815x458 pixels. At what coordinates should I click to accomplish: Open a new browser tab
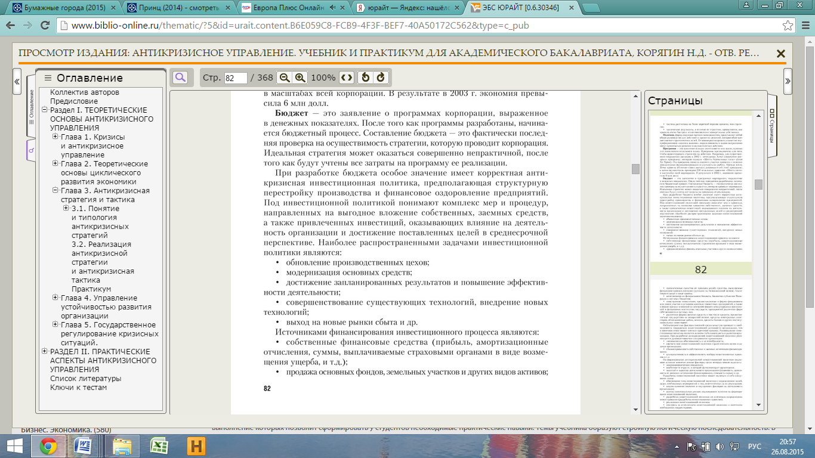click(x=590, y=8)
